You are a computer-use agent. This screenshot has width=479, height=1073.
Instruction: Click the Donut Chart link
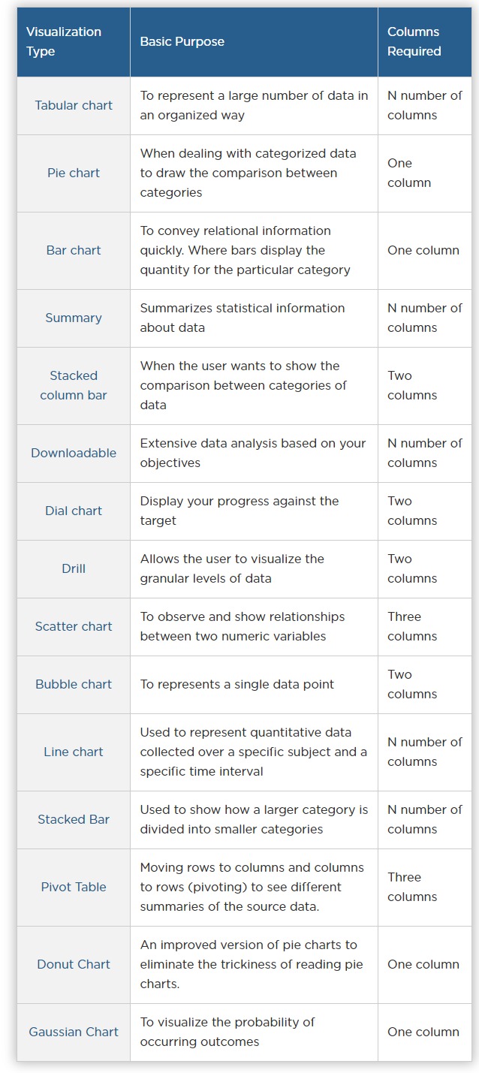[x=74, y=964]
